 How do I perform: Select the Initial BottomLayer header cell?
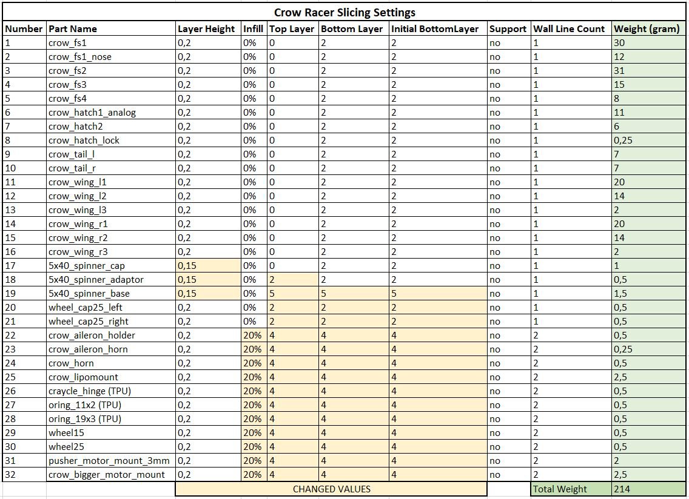click(438, 28)
